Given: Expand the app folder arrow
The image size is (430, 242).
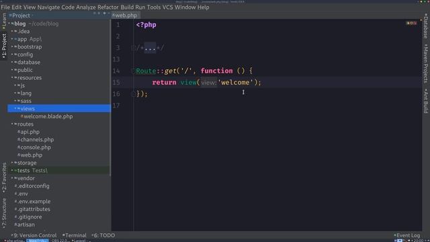Looking at the screenshot, I should 12,39.
